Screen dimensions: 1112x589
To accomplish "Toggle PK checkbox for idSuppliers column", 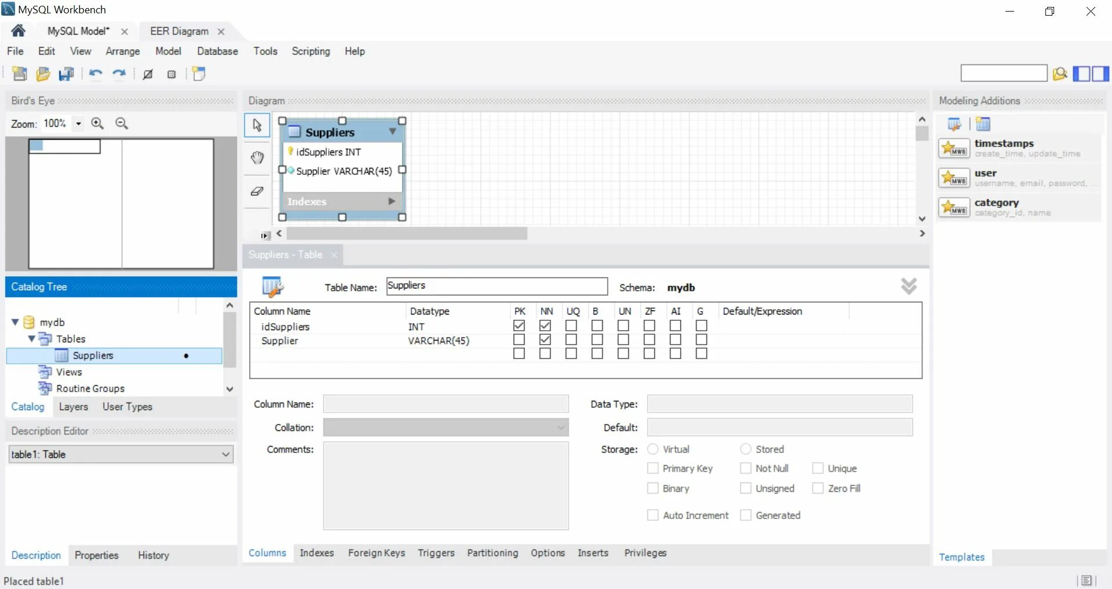I will [x=519, y=325].
